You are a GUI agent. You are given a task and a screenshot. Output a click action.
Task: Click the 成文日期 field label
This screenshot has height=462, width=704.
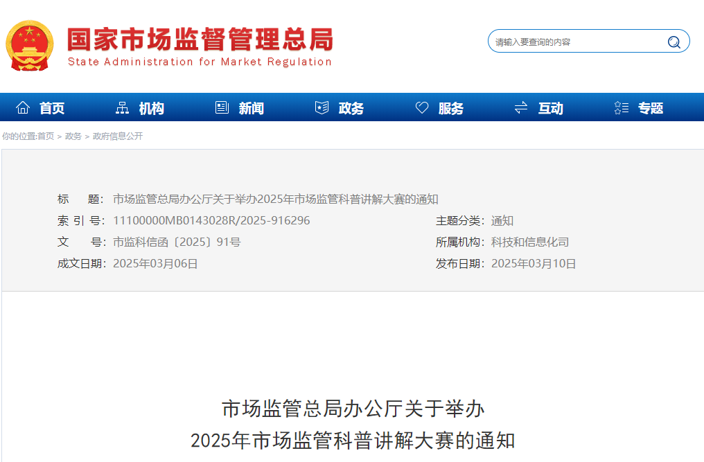[x=81, y=263]
